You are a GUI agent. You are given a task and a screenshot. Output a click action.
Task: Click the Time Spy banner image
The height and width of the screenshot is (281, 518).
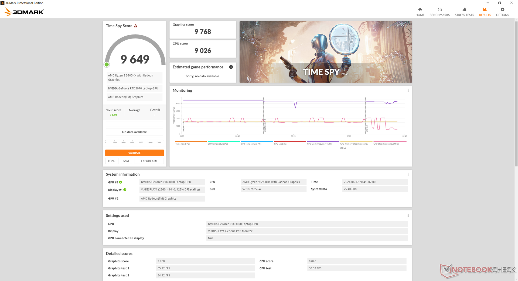pyautogui.click(x=326, y=52)
